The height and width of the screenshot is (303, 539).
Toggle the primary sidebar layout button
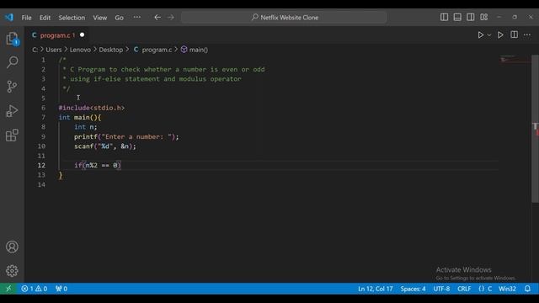click(444, 17)
